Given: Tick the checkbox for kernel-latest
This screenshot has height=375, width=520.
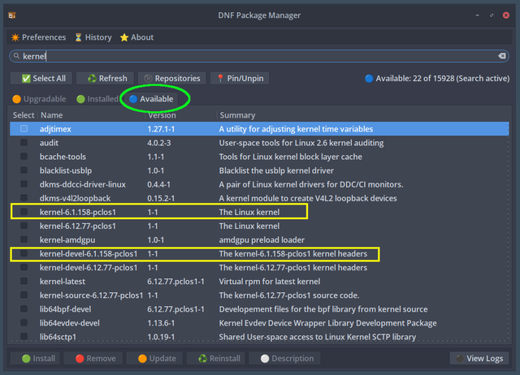Looking at the screenshot, I should coord(24,281).
